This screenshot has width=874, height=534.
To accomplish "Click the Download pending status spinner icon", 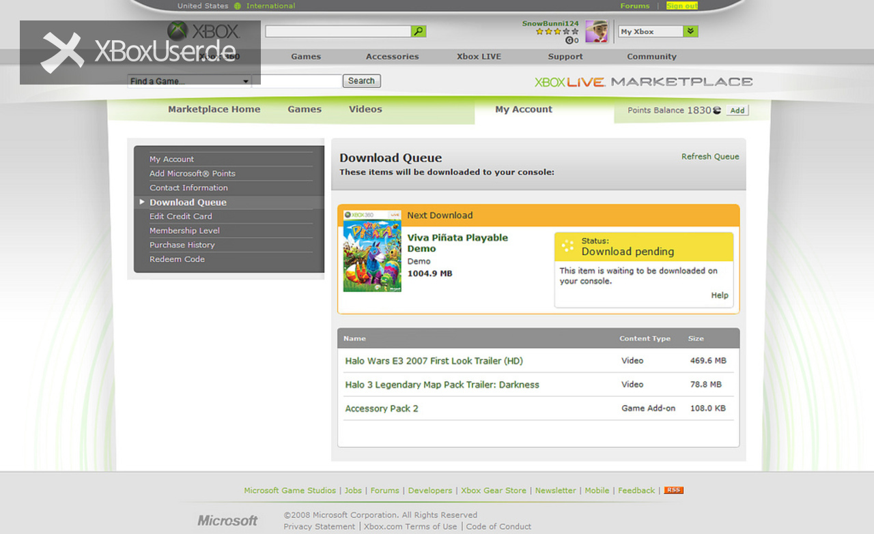I will click(567, 246).
